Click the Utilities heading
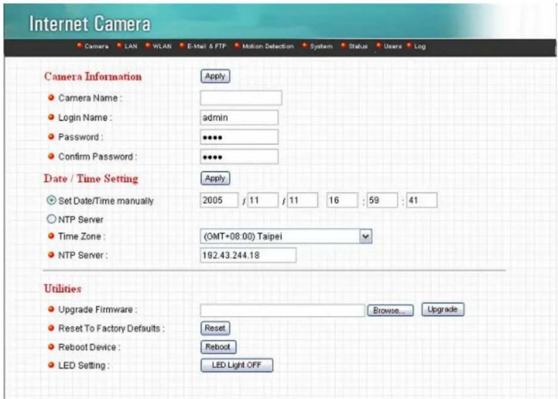Screen dimensions: 558x399 tap(63, 288)
